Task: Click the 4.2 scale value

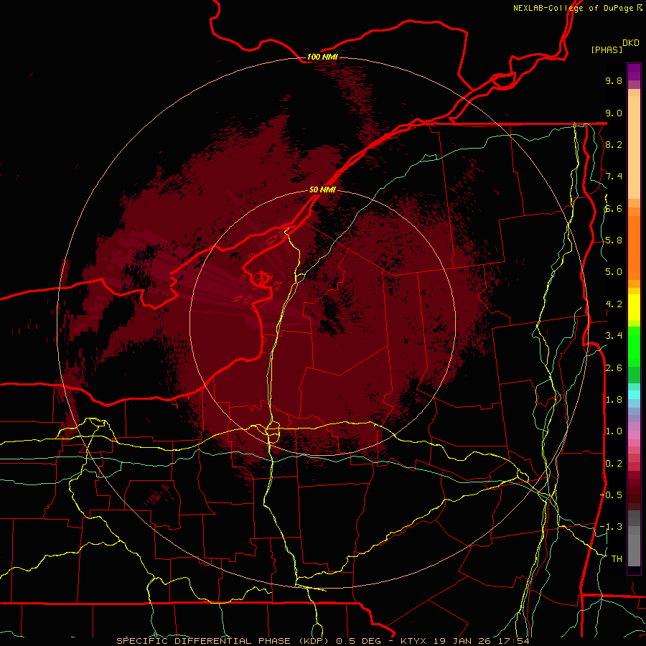Action: 614,304
